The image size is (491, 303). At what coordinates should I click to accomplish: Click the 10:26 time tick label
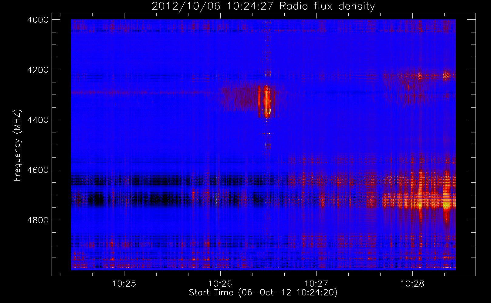point(220,284)
